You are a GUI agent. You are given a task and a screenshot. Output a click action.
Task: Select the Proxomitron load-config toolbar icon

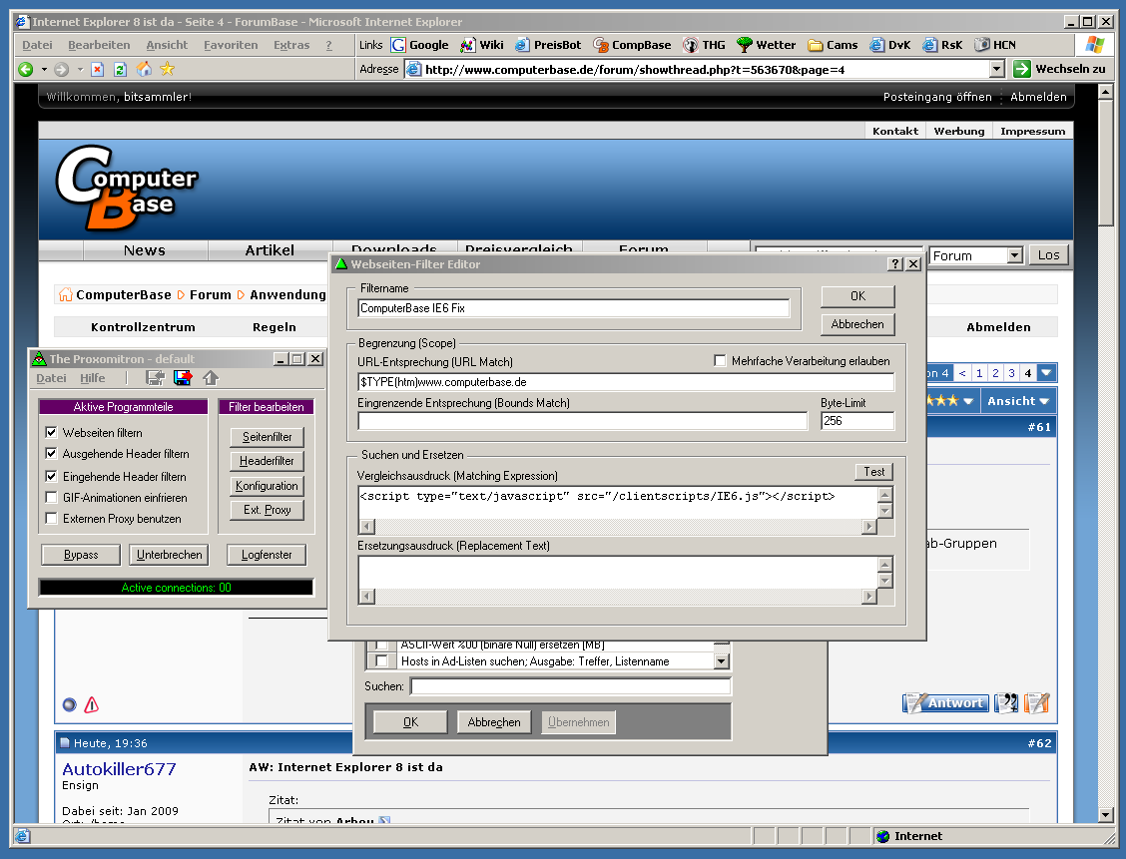tap(155, 377)
